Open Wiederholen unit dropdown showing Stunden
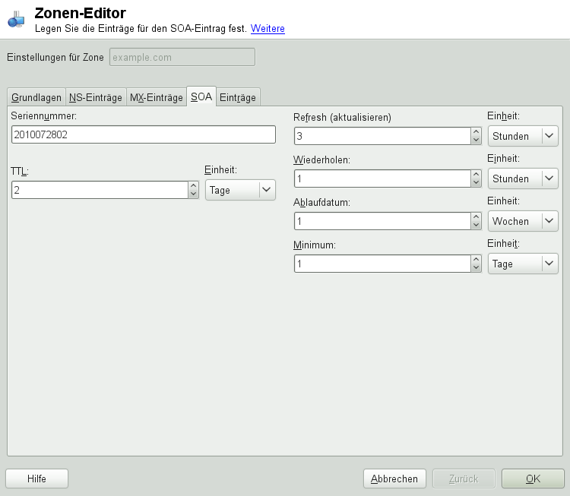 tap(523, 178)
